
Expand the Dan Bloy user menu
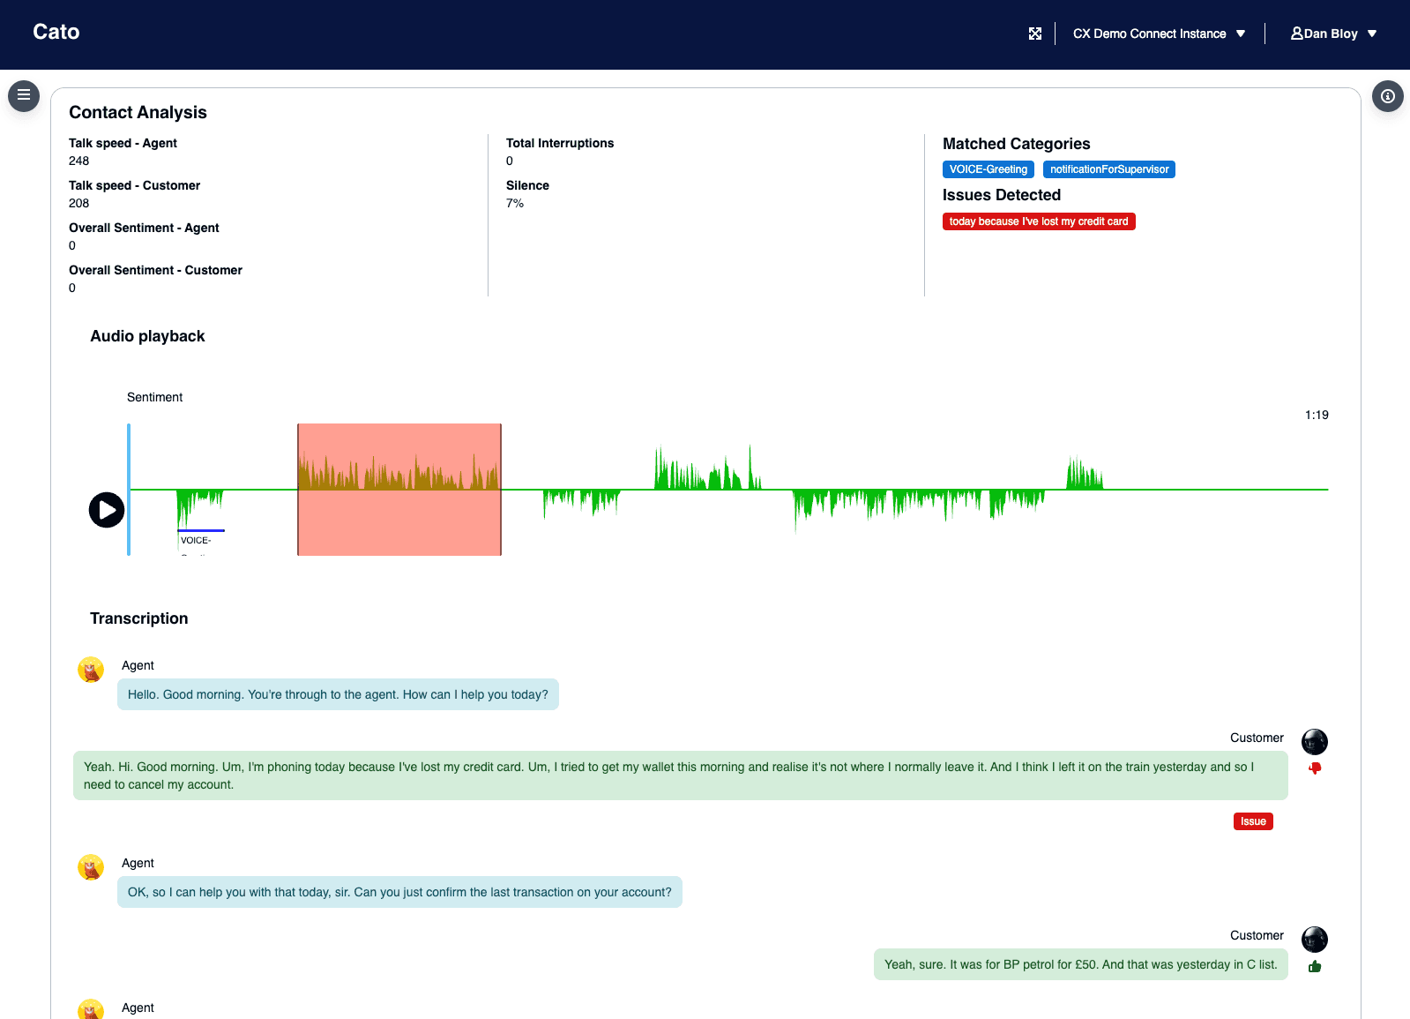click(1333, 34)
